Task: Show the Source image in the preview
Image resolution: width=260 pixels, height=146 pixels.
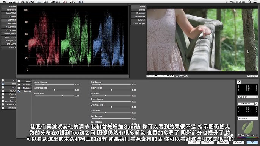Action: [x=138, y=10]
